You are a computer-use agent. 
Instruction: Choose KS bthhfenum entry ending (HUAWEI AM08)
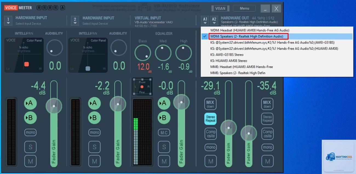point(277,49)
